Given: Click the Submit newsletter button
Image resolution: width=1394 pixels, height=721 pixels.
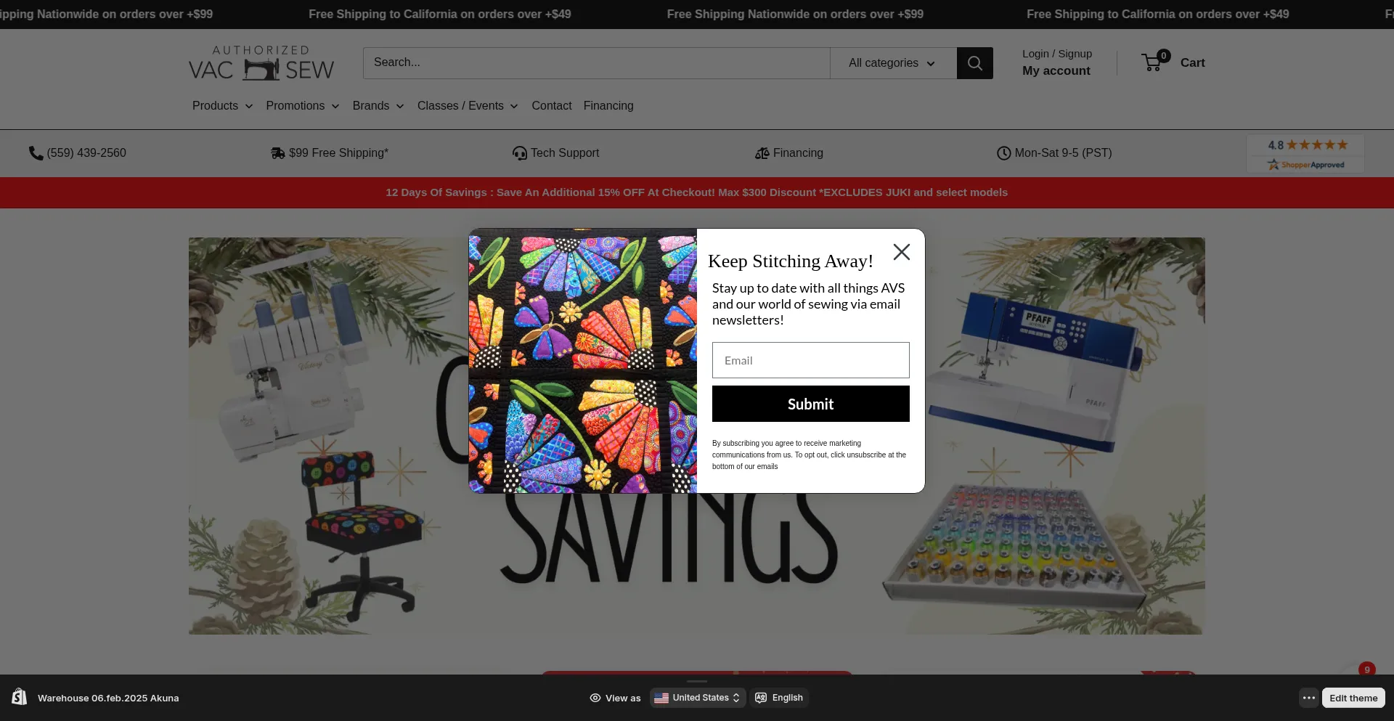Looking at the screenshot, I should click(810, 404).
